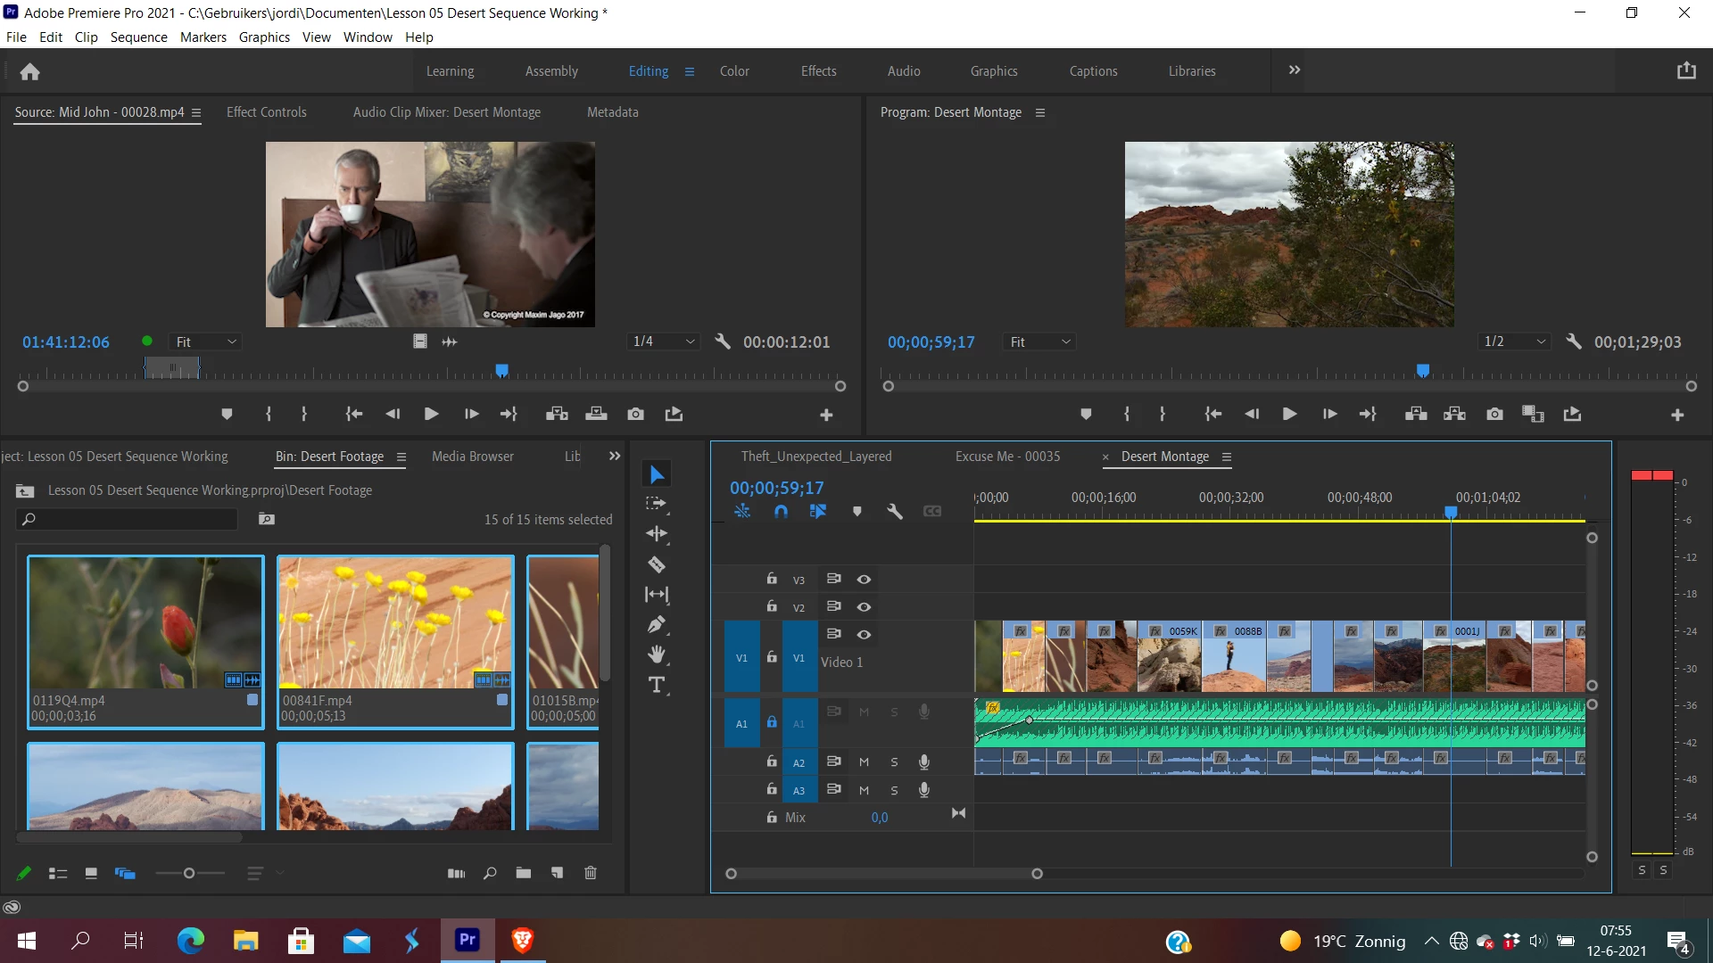Mute audio track A2

pyautogui.click(x=864, y=762)
